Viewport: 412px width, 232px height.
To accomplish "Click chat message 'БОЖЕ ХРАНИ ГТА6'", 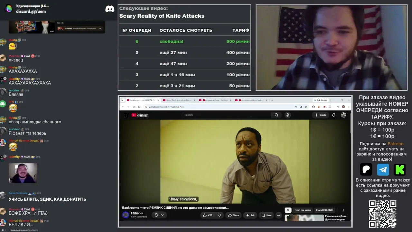I will tap(28, 213).
